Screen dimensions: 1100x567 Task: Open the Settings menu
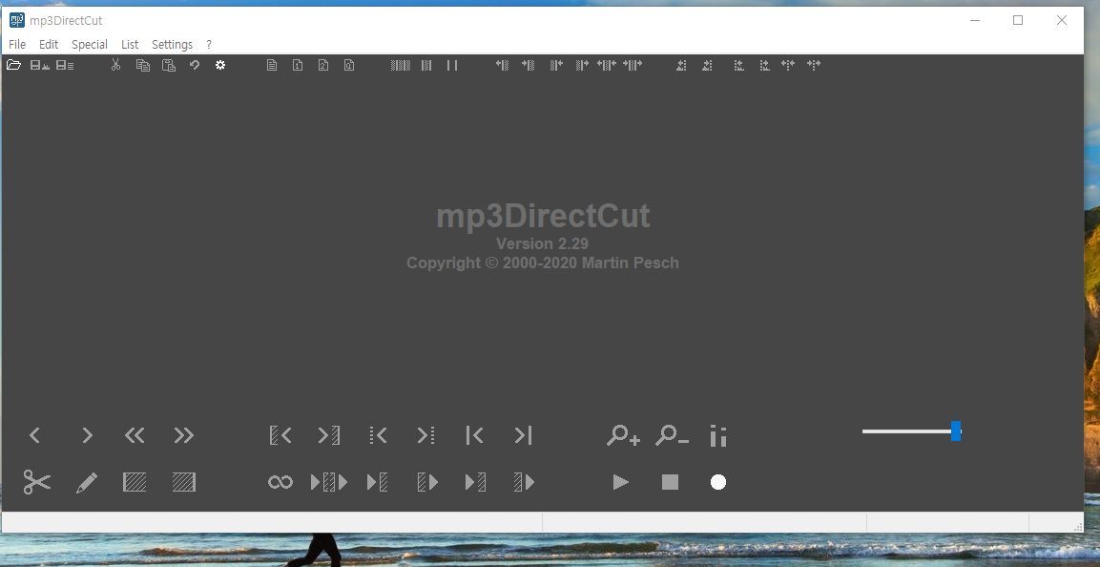click(172, 44)
